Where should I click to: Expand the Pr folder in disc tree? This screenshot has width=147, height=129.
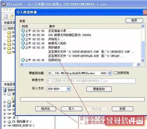pyautogui.click(x=4, y=44)
